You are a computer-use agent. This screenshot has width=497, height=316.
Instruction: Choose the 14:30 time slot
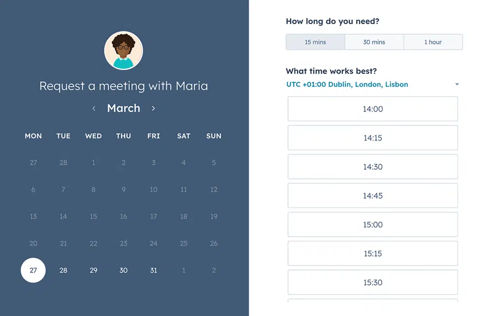tap(373, 167)
